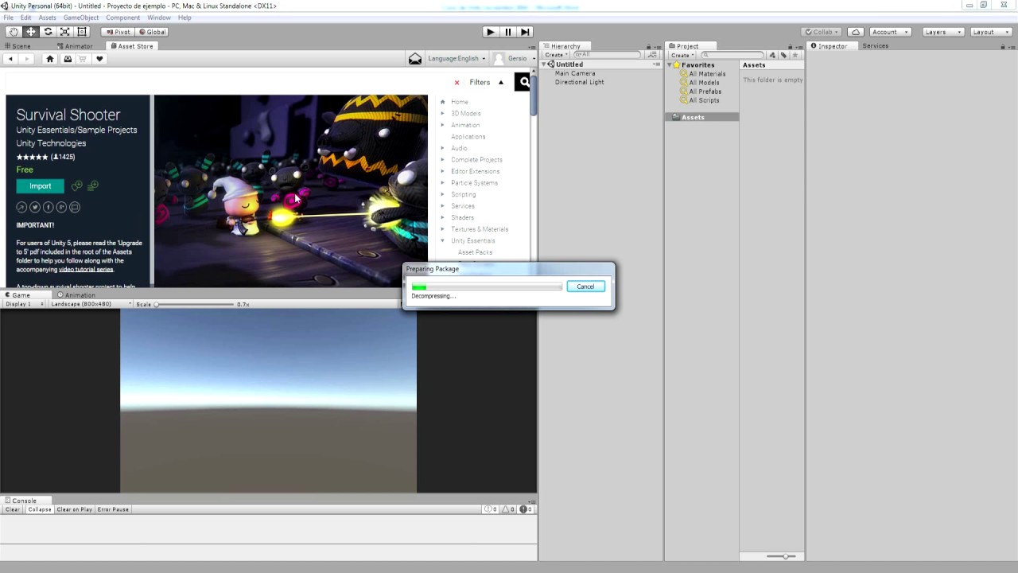Switch to the Scene tab

coord(17,46)
